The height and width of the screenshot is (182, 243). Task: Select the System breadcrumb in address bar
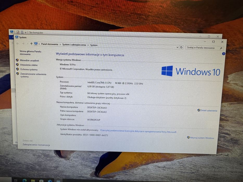[x=94, y=45]
